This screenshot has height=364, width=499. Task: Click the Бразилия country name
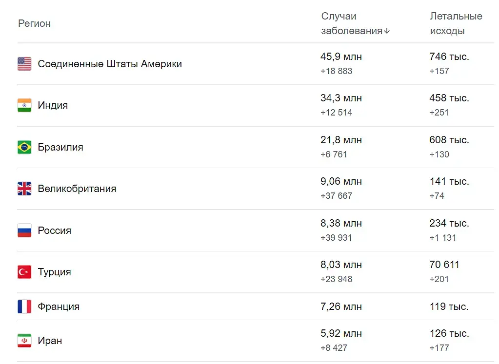60,147
